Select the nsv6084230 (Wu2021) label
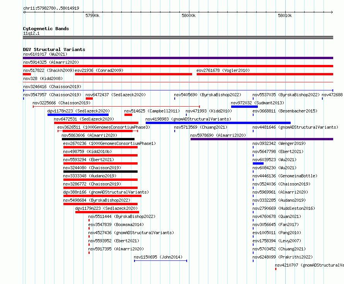The height and width of the screenshot is (284, 344). 274,168
